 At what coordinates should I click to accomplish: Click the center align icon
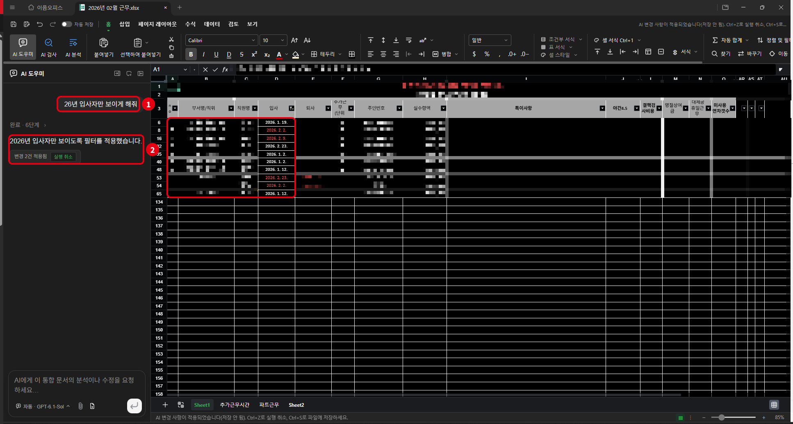383,54
